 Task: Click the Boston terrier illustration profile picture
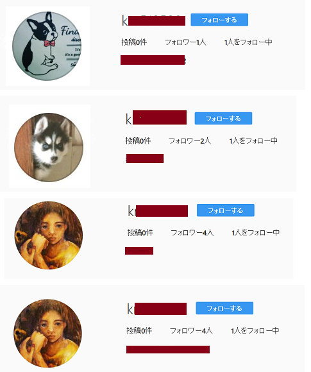[x=47, y=46]
